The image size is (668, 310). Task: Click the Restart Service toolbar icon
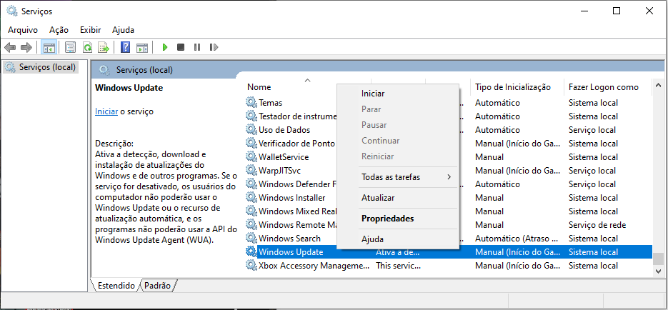(x=214, y=47)
